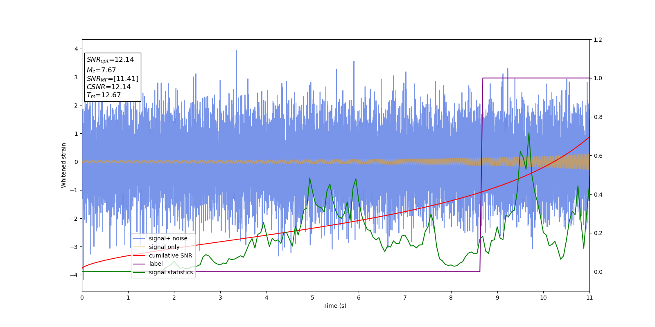Click right-axis tick label 0.0
655x327 pixels.
click(598, 272)
